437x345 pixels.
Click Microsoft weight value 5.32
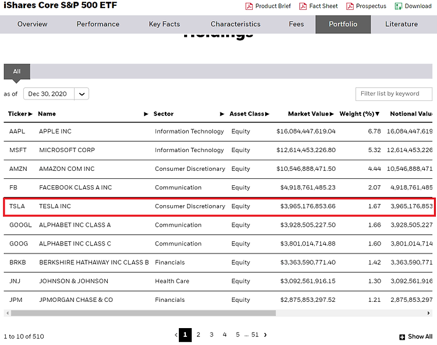click(374, 150)
